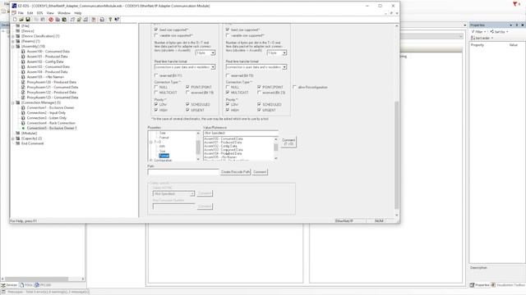
Task: Open the Edit menu
Action: 30,13
